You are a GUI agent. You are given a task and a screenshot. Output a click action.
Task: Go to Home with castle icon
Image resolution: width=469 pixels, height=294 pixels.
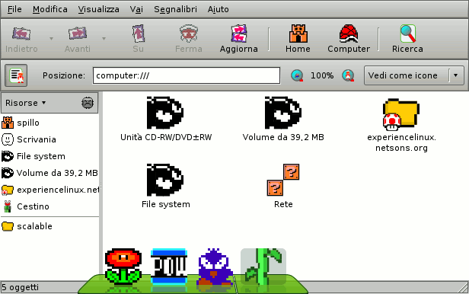pyautogui.click(x=298, y=39)
